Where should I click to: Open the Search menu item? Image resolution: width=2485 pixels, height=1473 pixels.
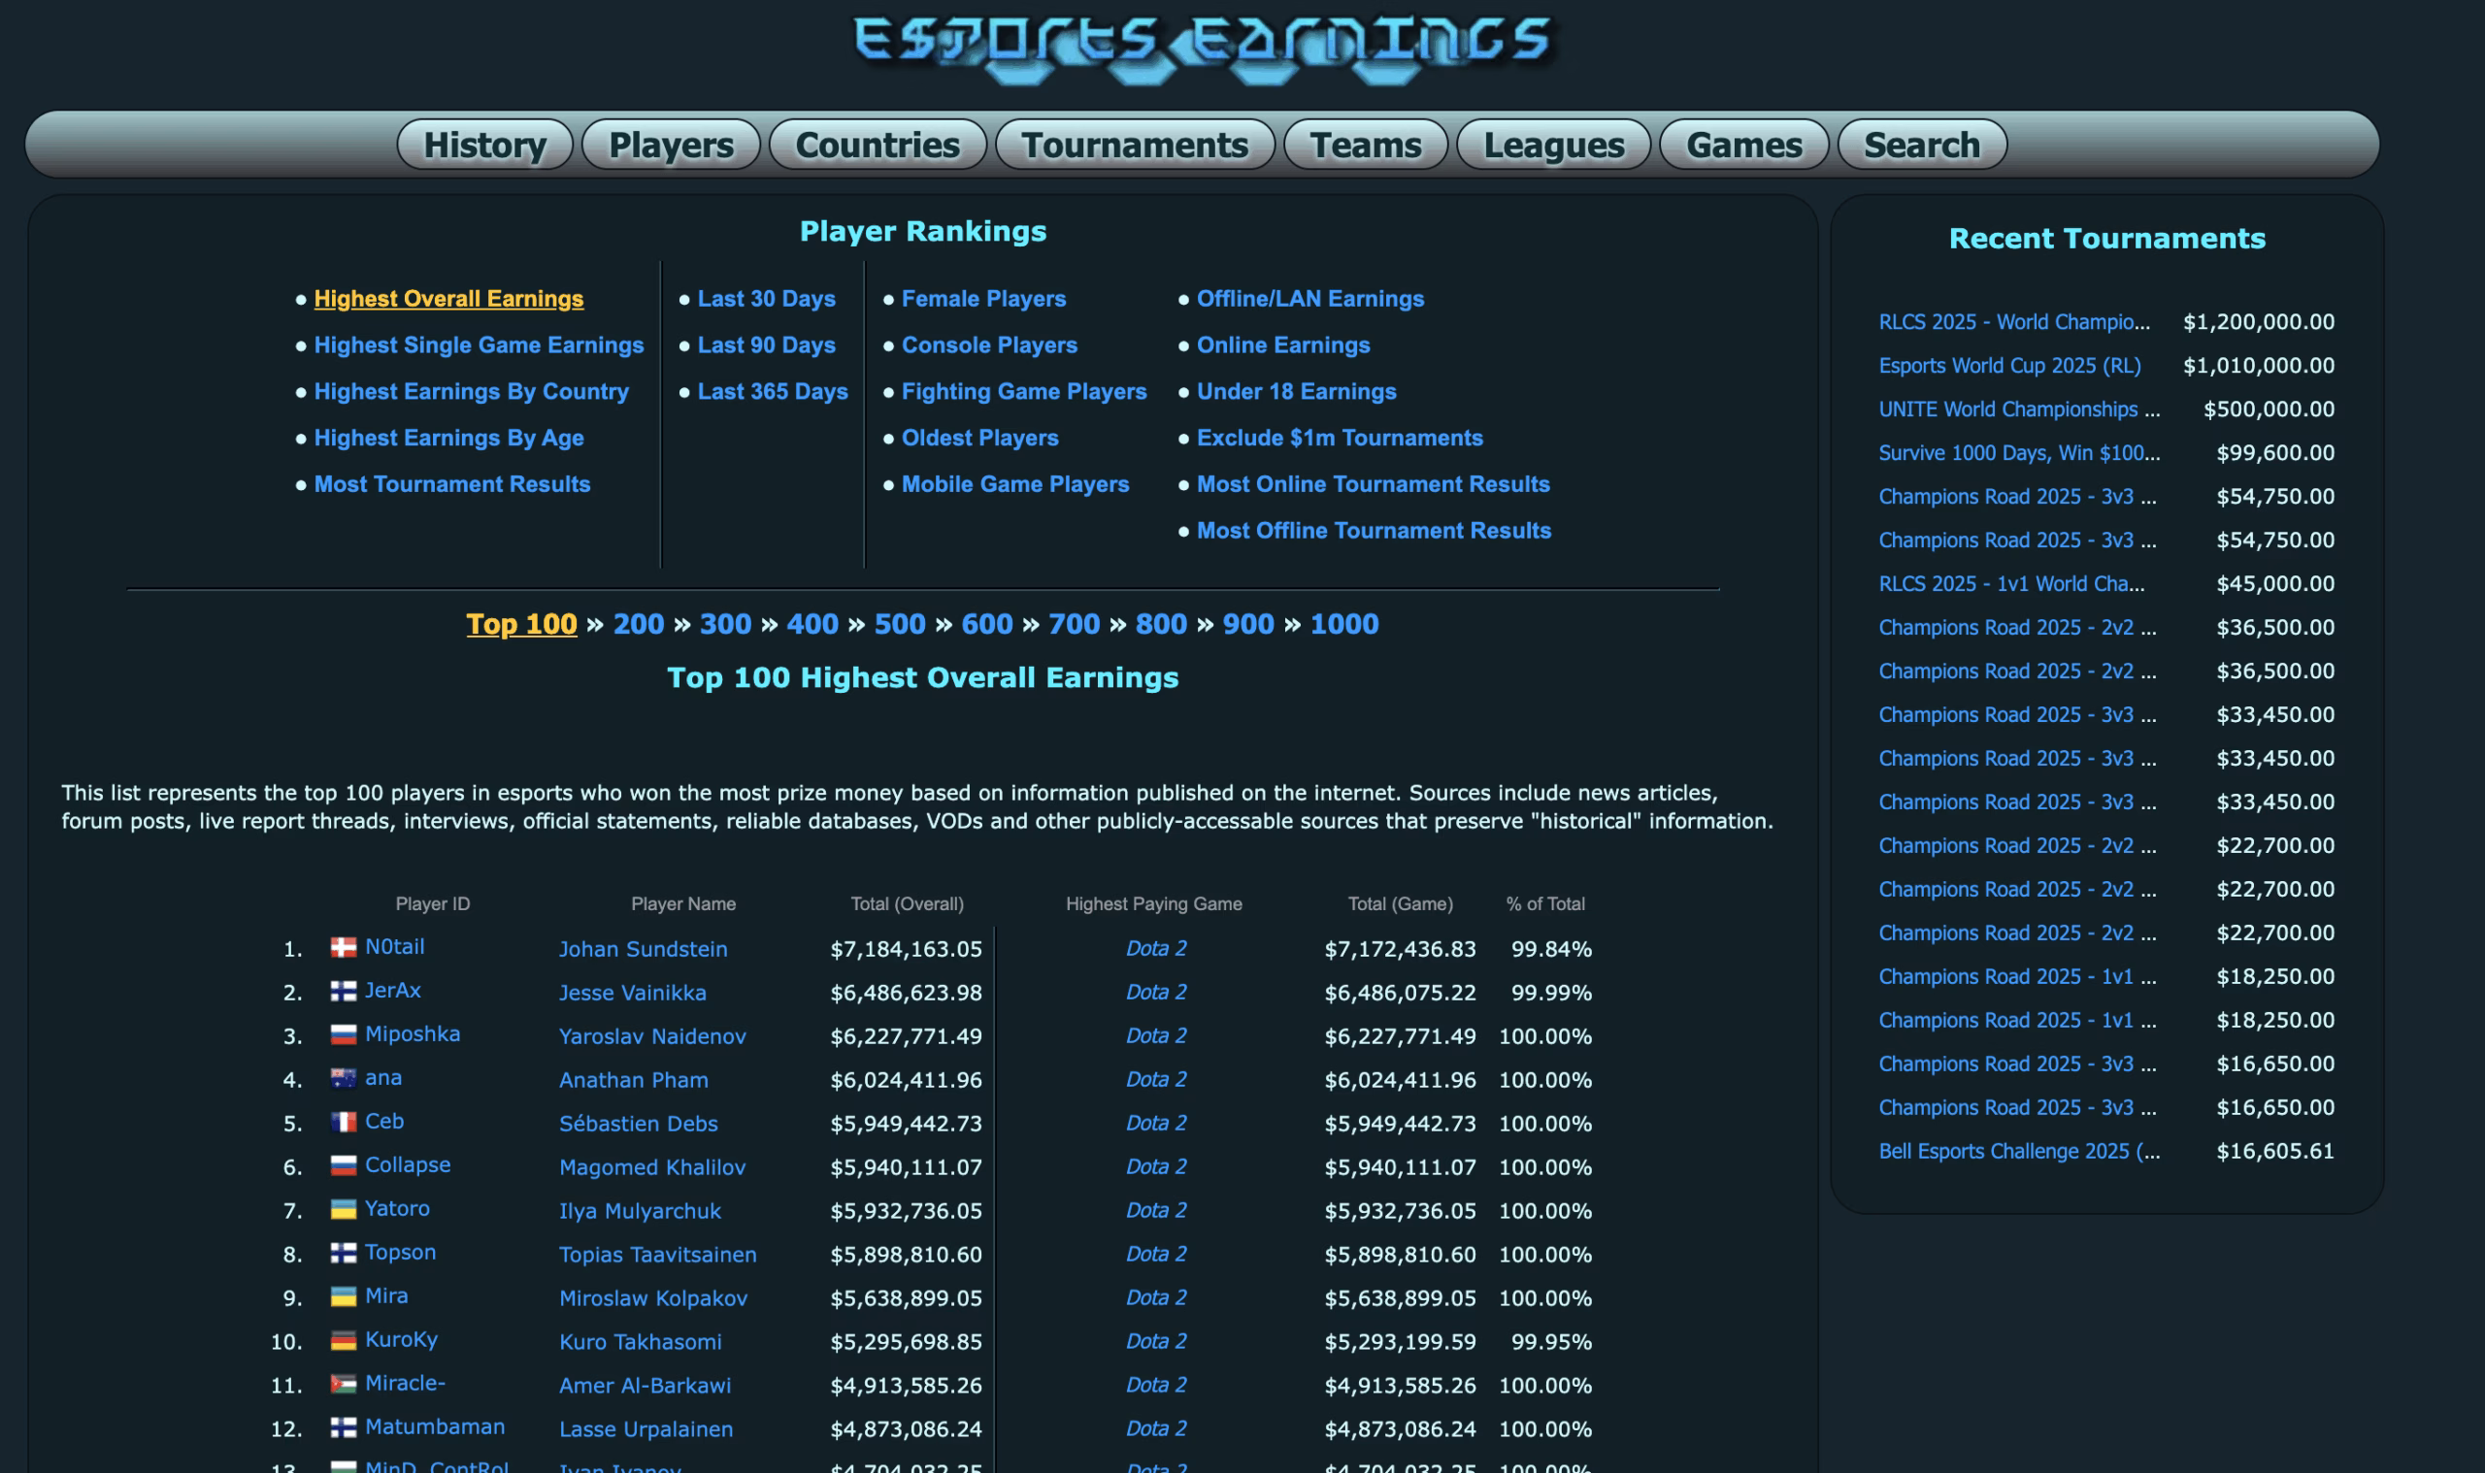point(1922,145)
